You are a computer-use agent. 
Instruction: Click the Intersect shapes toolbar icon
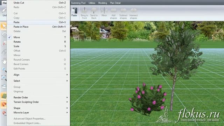point(134,13)
